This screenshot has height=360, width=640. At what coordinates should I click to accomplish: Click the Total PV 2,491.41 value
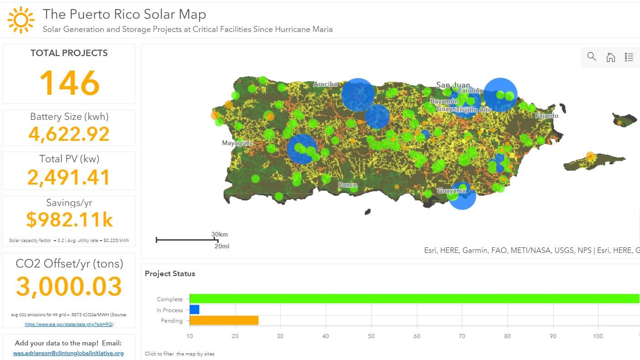pyautogui.click(x=69, y=177)
